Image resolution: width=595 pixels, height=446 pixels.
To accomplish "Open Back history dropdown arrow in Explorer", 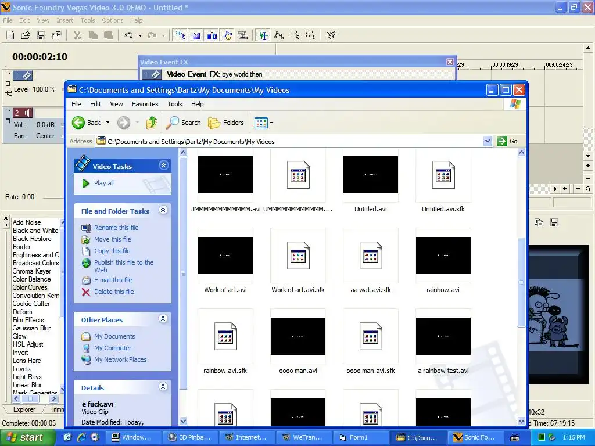I will point(107,123).
